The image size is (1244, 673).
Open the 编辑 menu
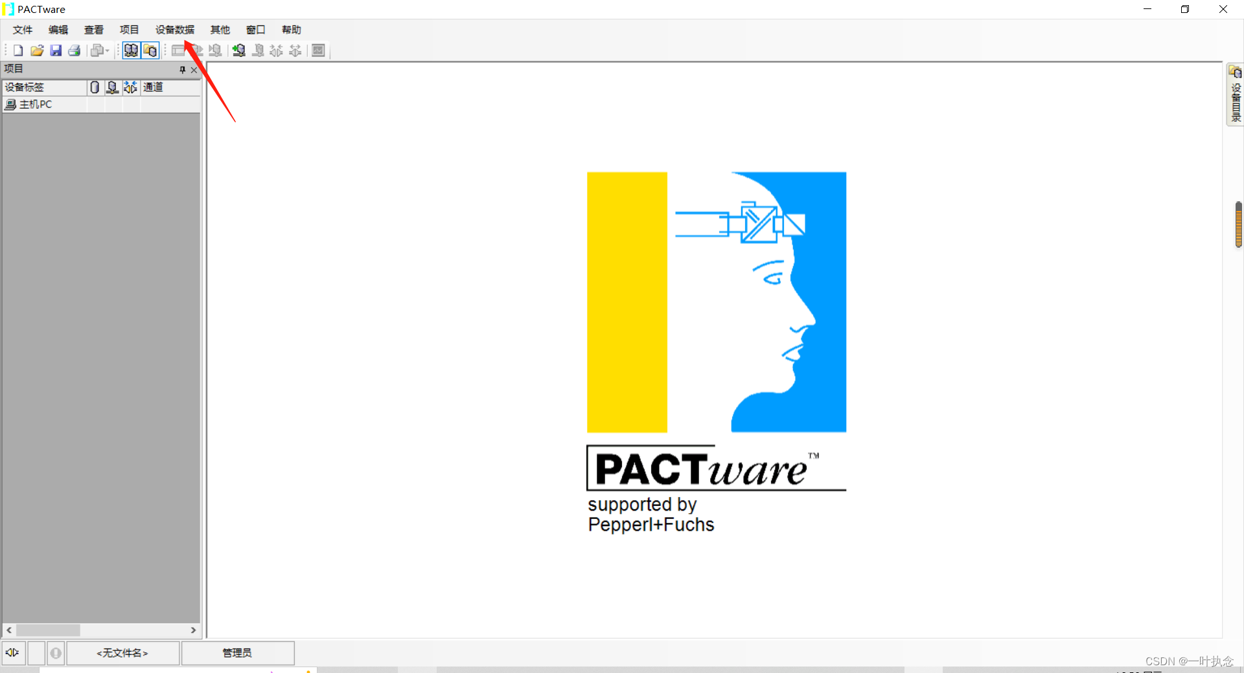click(x=58, y=30)
